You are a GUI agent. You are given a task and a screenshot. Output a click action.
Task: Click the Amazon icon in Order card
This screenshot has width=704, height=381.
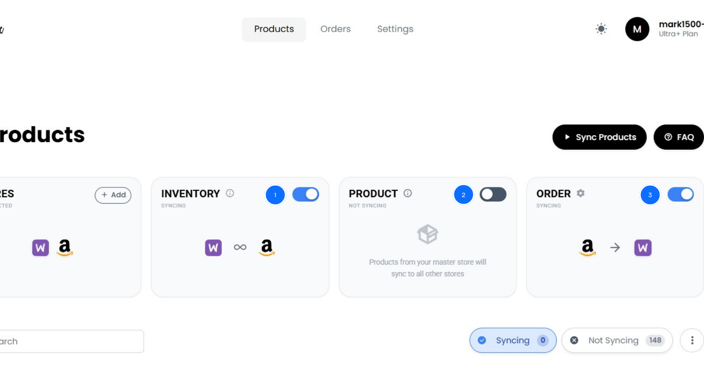[587, 247]
